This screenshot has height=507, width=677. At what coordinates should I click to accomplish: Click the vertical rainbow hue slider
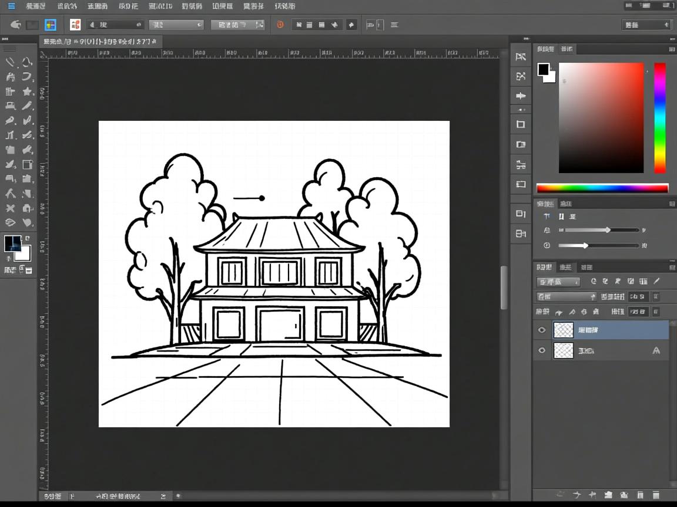tap(660, 117)
